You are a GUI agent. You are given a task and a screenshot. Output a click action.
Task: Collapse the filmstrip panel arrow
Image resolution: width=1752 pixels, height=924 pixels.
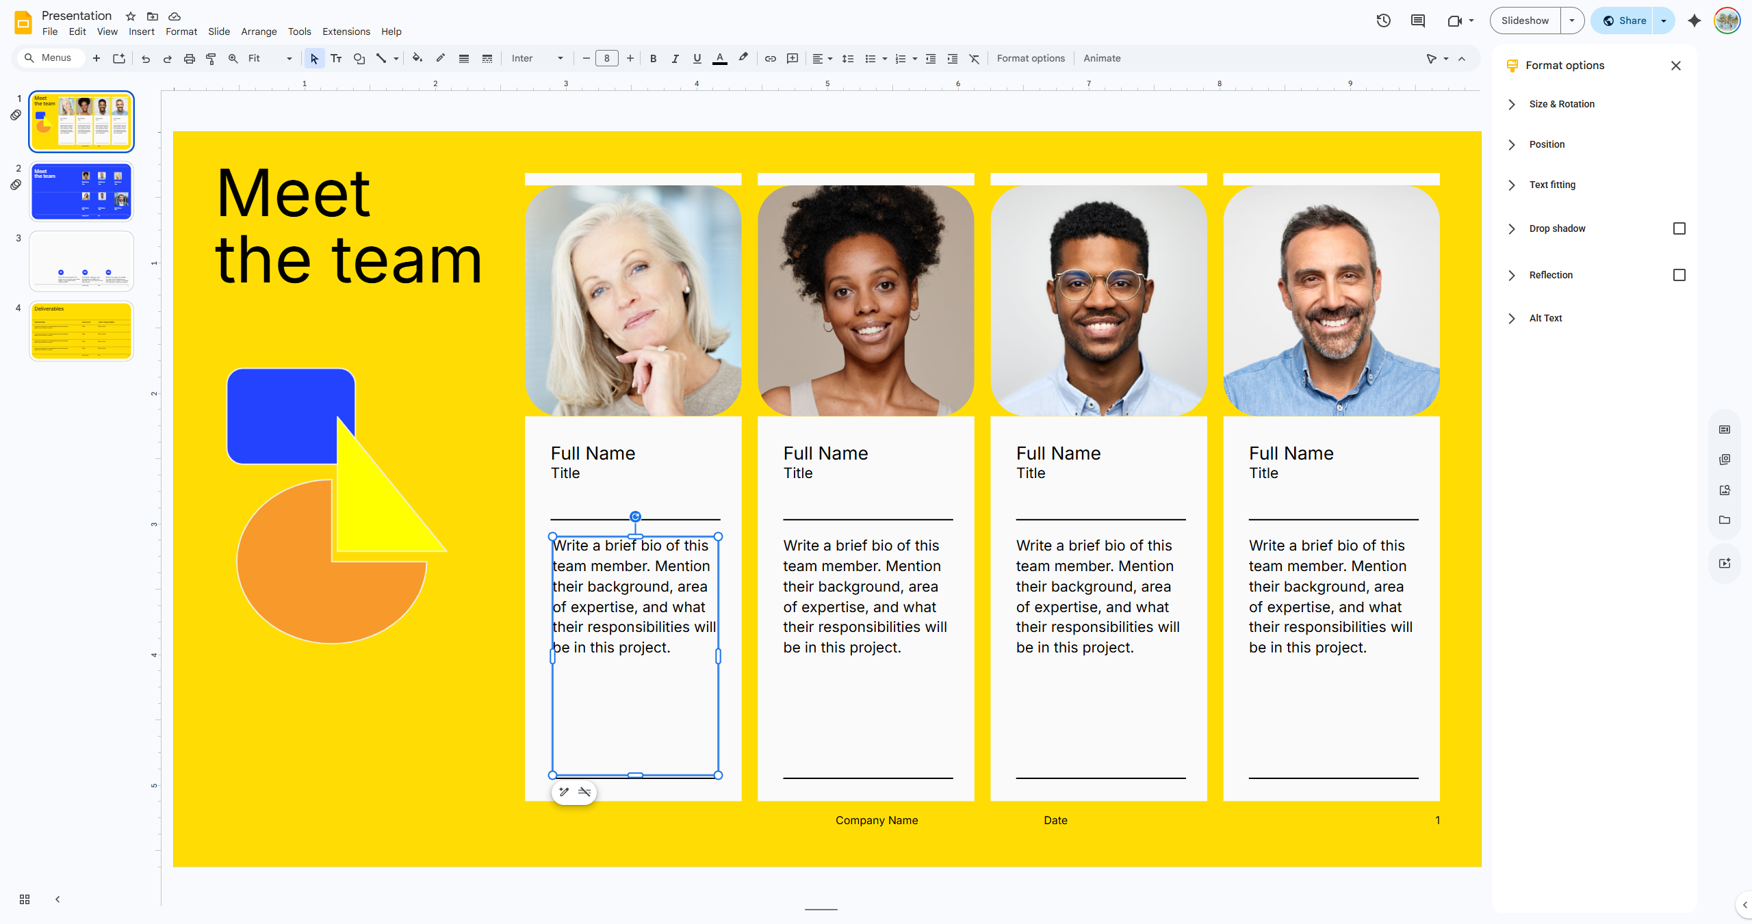coord(57,899)
